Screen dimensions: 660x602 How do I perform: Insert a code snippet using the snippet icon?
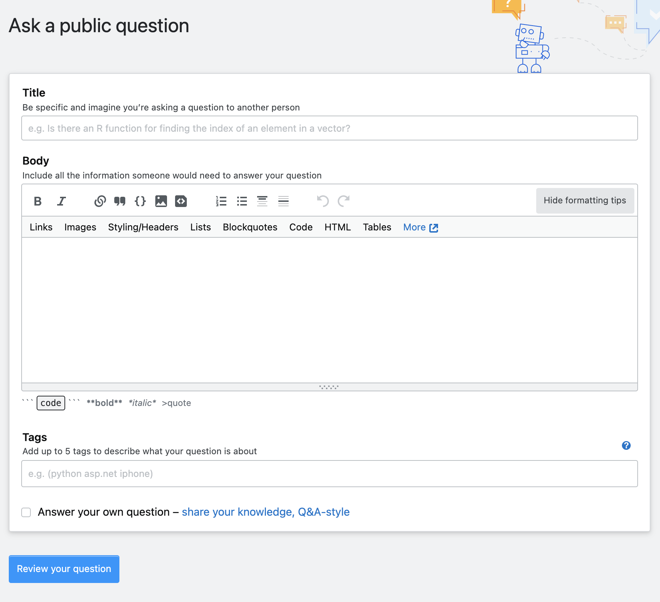[x=181, y=201]
